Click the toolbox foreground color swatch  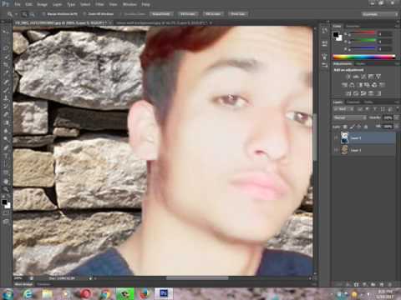(x=4, y=202)
